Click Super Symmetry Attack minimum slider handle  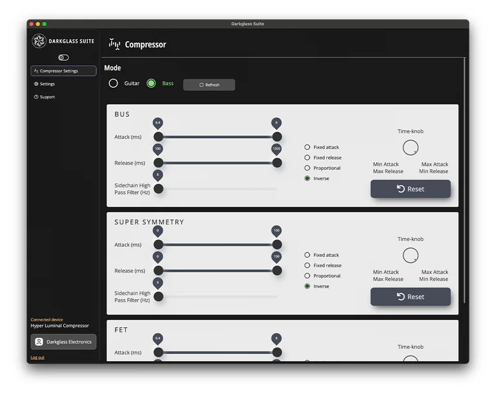point(158,244)
